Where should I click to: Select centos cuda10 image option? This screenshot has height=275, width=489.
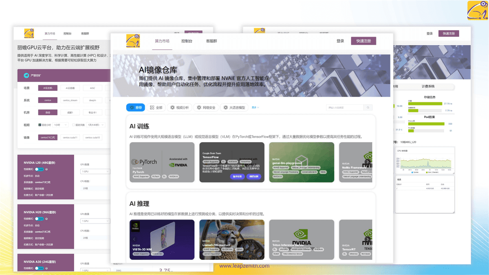point(93,138)
